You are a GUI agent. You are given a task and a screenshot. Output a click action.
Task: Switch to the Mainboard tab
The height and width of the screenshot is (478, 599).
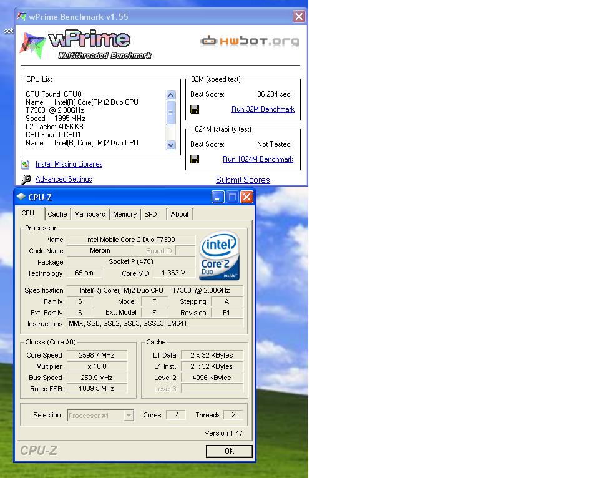pyautogui.click(x=90, y=215)
